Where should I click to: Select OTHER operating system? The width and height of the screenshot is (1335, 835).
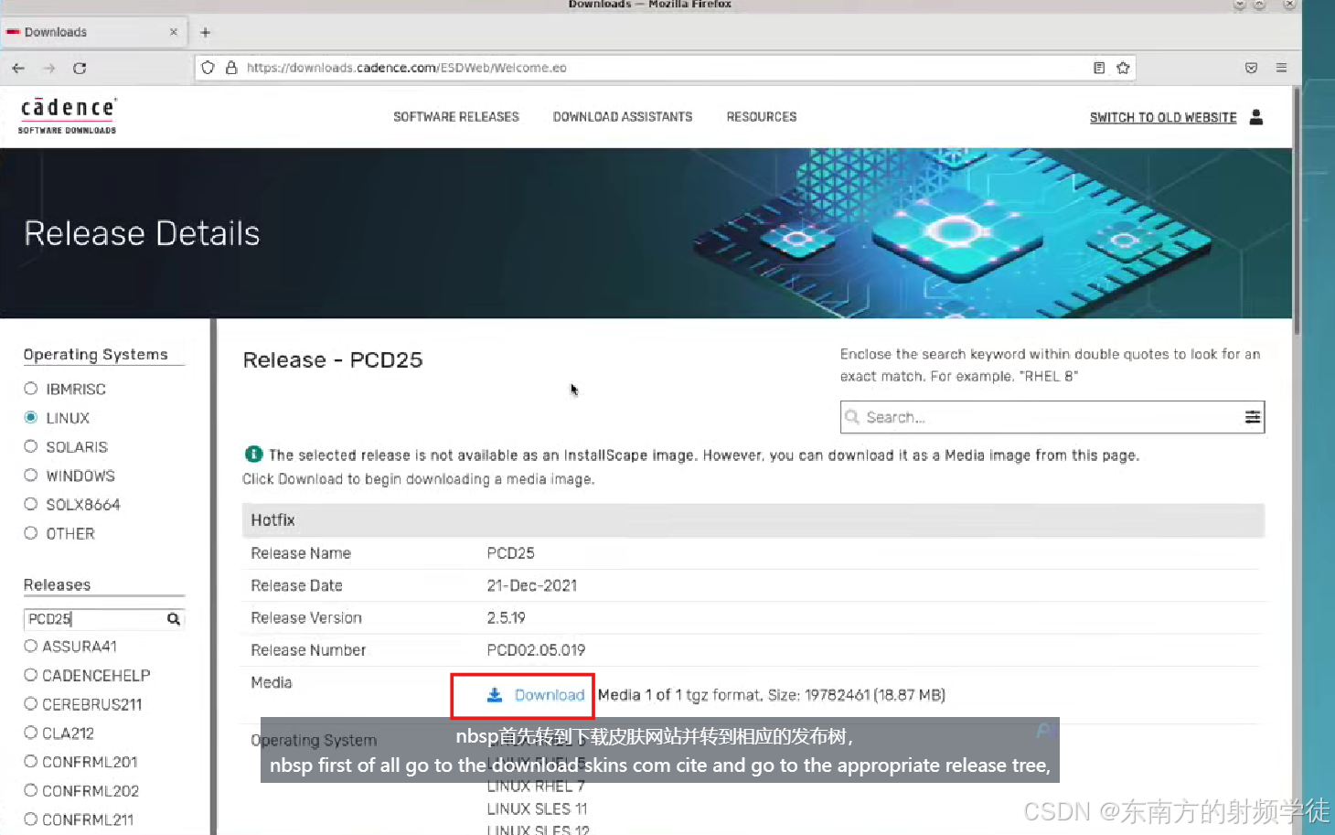click(x=31, y=533)
